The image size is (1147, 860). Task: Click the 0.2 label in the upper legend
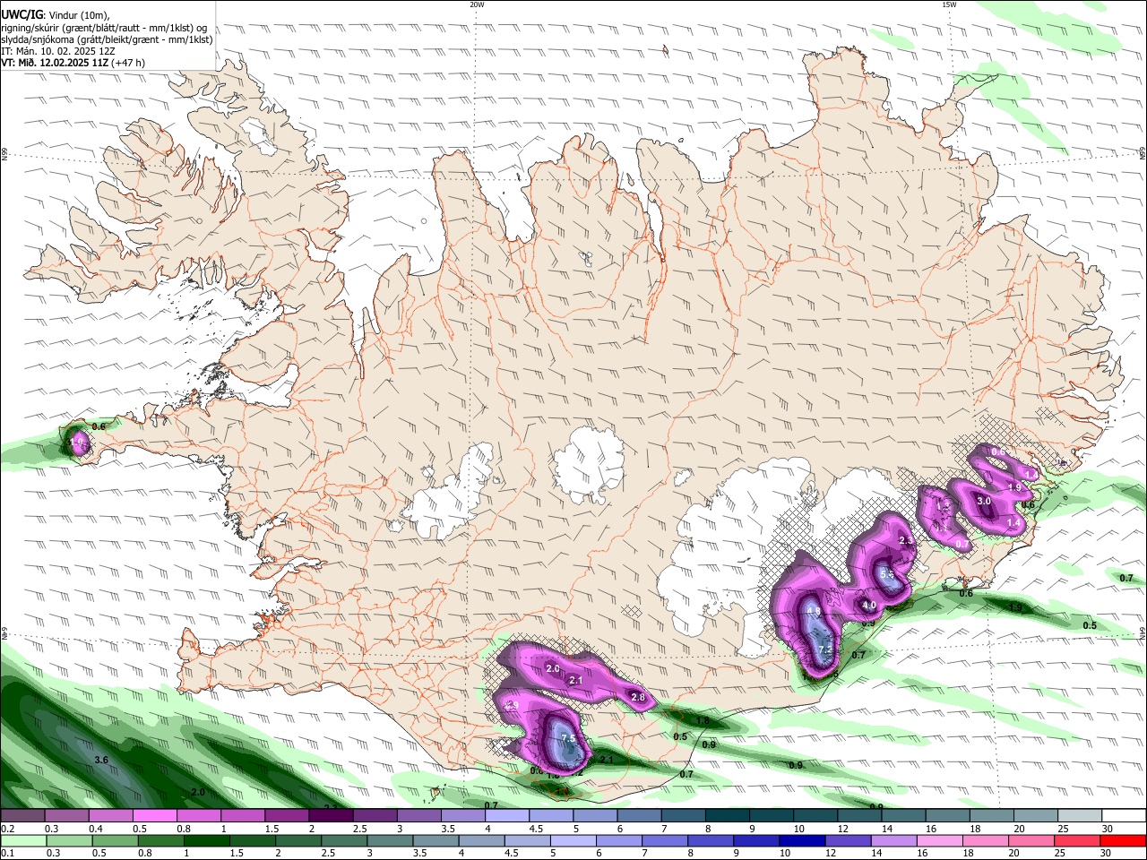(x=7, y=830)
